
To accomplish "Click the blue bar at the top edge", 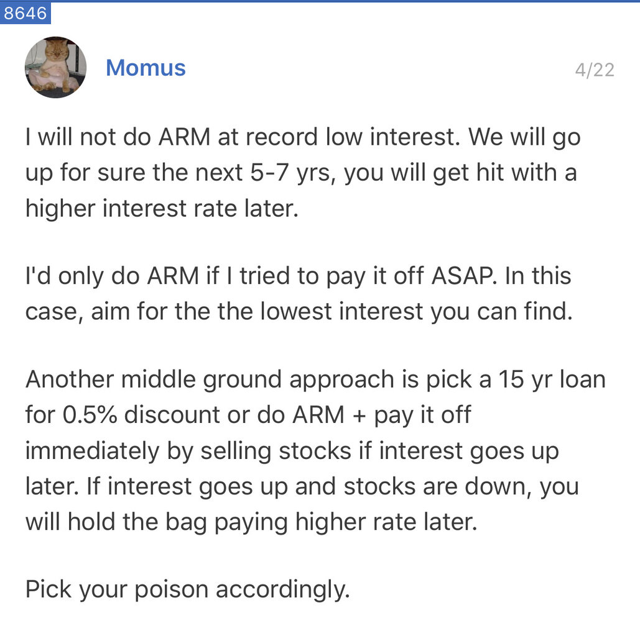I will click(x=320, y=1).
